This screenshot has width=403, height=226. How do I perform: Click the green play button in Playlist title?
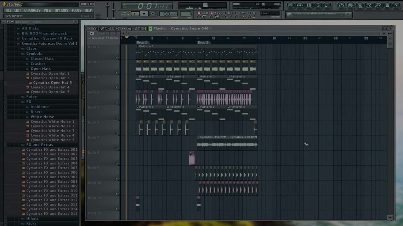151,29
